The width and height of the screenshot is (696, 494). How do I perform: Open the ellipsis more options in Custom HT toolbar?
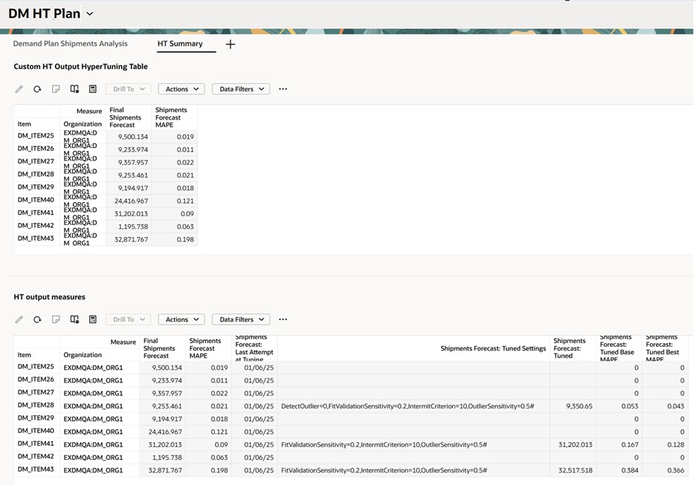coord(283,89)
